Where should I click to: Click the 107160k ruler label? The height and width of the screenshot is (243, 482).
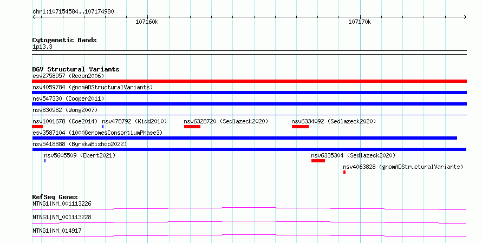point(147,22)
